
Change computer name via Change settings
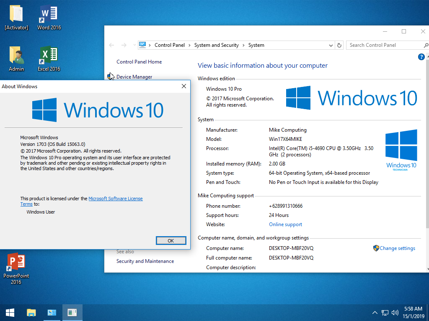click(x=397, y=248)
